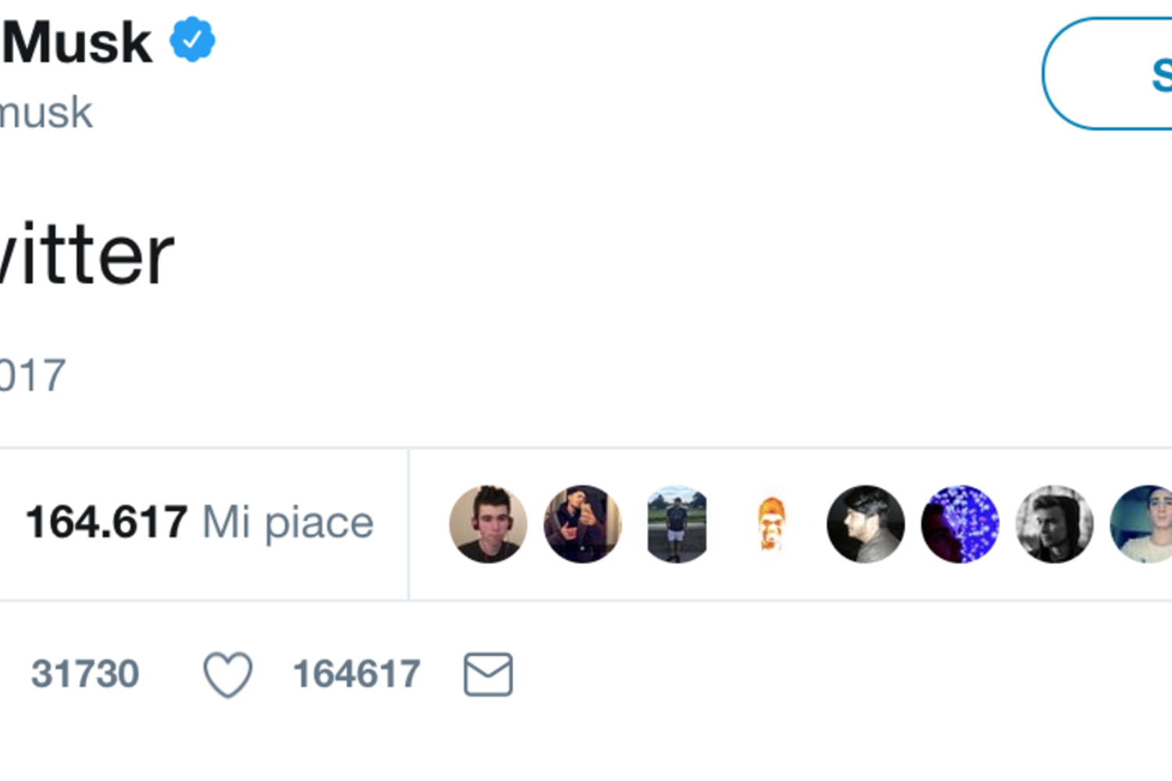Viewport: 1172px width, 781px height.
Task: Click the blue verified badge beside Musk
Action: coord(192,39)
